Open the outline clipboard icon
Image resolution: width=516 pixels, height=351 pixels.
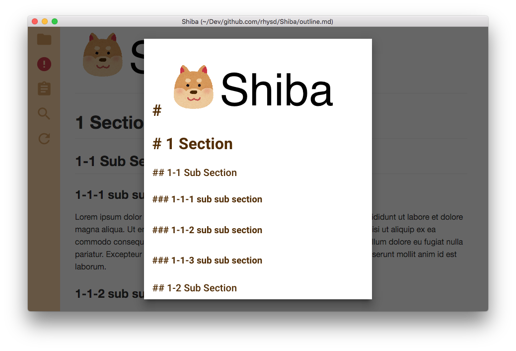click(44, 88)
